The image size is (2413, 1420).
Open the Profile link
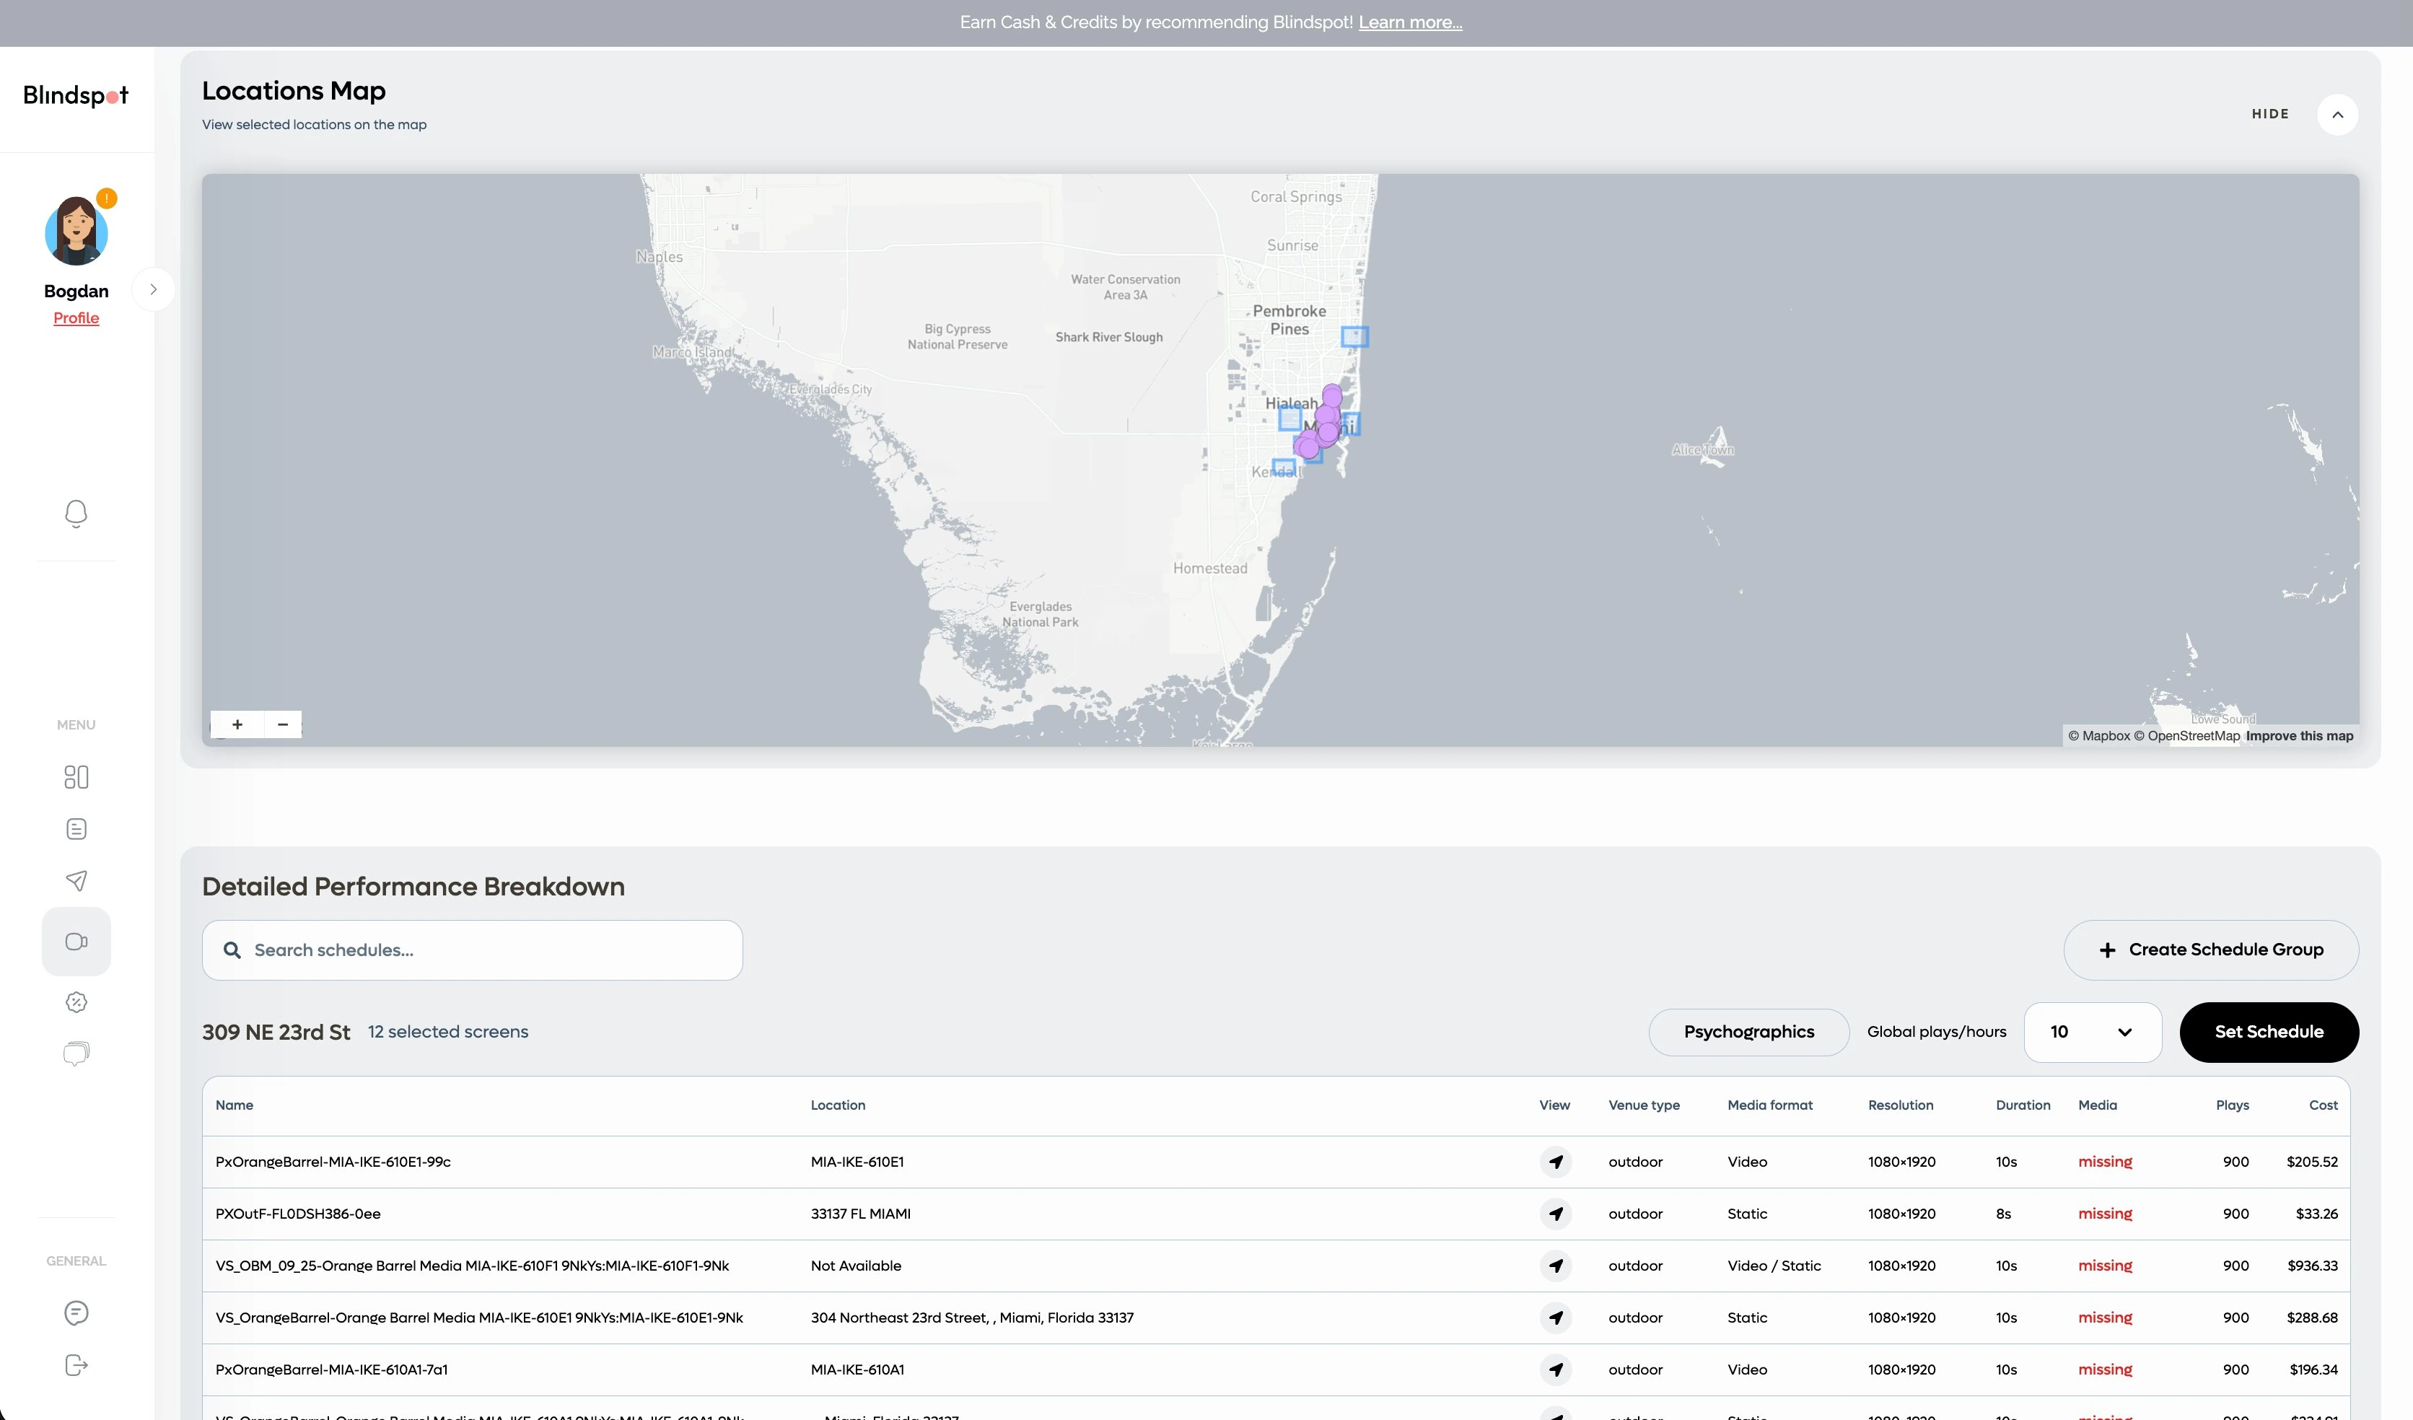point(76,318)
